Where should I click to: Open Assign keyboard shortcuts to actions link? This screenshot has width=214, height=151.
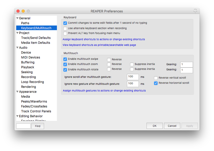pos(104,39)
